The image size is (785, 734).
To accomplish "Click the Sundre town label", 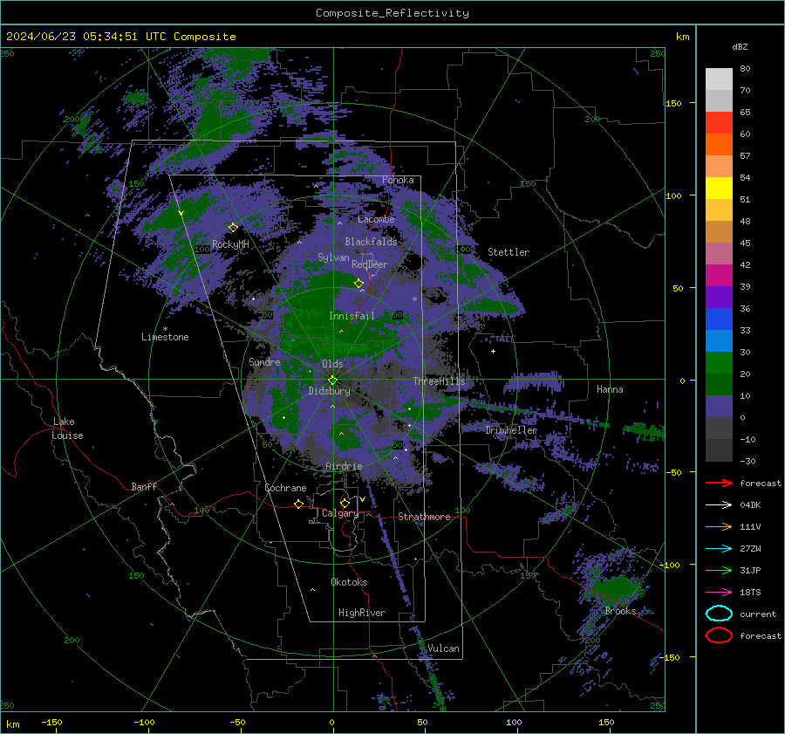I will (264, 362).
